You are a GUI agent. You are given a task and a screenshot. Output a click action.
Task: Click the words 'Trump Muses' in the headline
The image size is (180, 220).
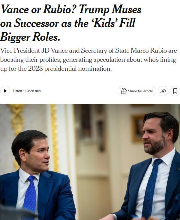pyautogui.click(x=110, y=10)
